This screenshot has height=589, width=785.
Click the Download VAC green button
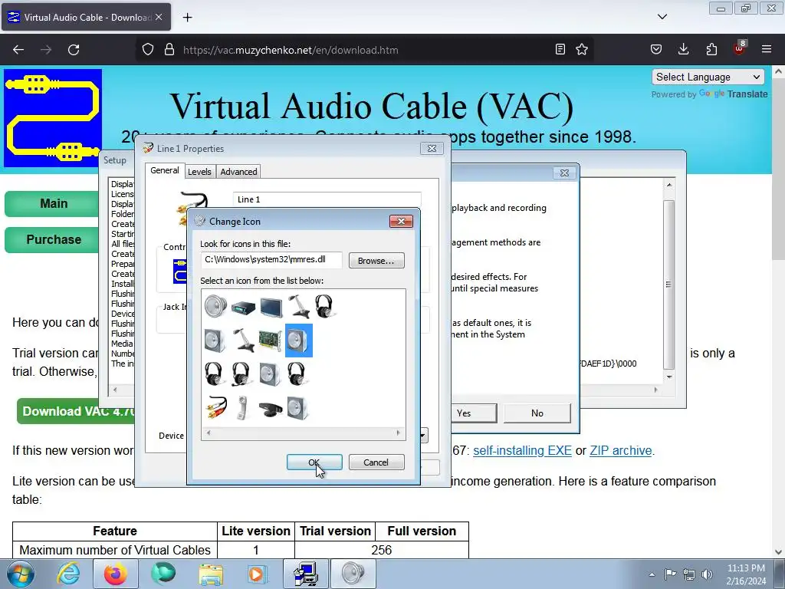pos(77,411)
